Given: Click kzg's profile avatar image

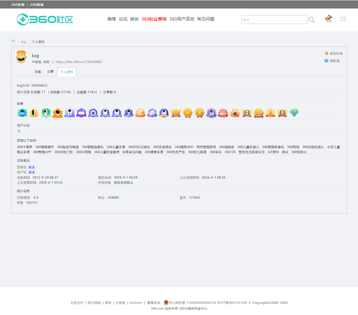Looking at the screenshot, I should click(21, 56).
